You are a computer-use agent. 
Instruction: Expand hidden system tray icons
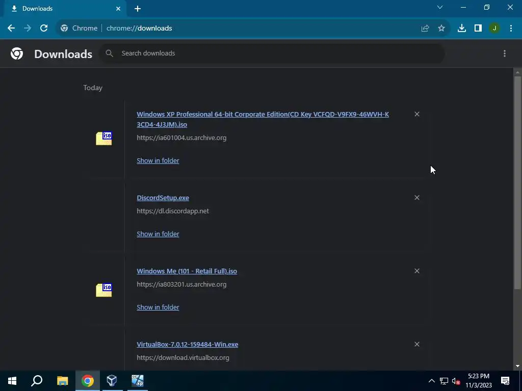point(431,381)
